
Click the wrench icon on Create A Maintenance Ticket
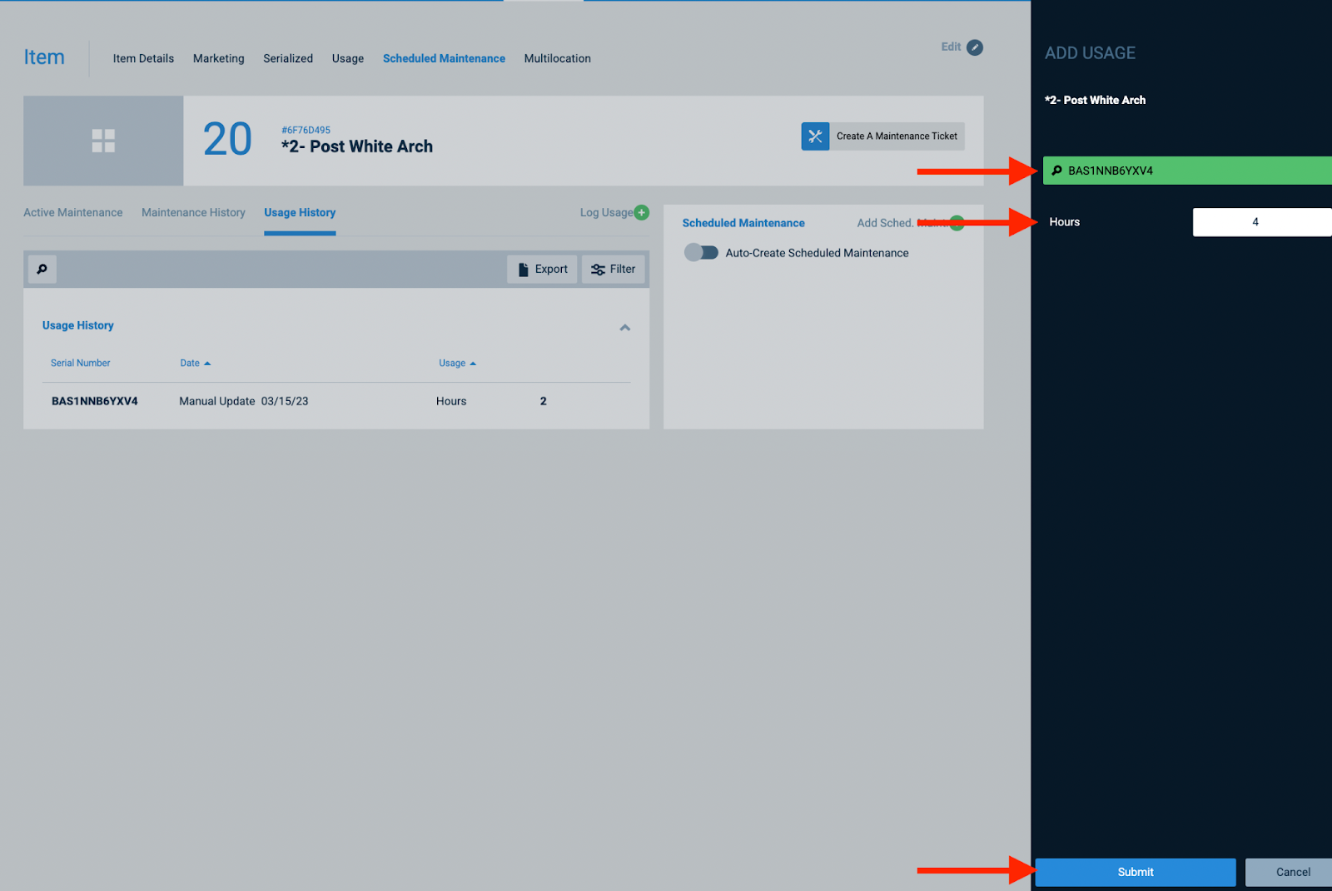click(815, 136)
